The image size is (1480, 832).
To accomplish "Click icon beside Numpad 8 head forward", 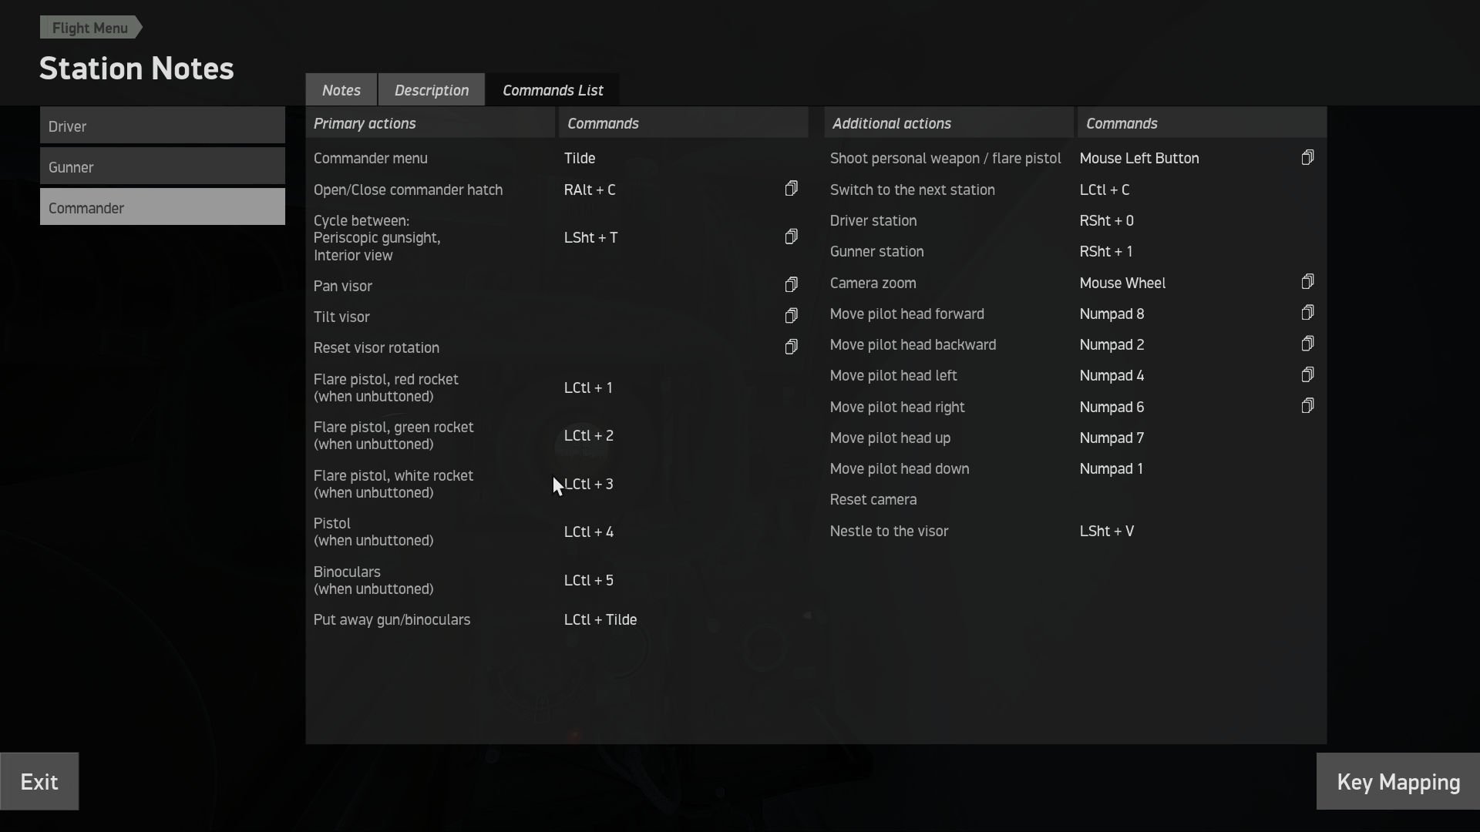I will pos(1307,313).
